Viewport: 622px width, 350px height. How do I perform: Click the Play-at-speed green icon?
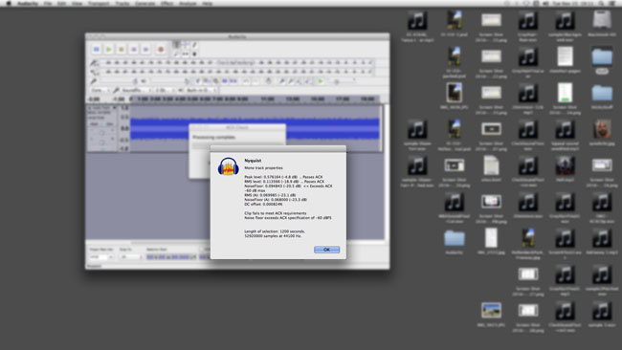[321, 81]
